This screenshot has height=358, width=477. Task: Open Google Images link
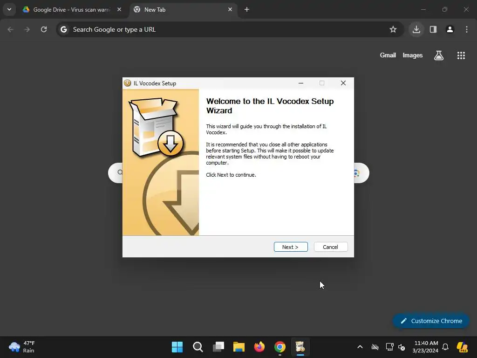pos(413,55)
